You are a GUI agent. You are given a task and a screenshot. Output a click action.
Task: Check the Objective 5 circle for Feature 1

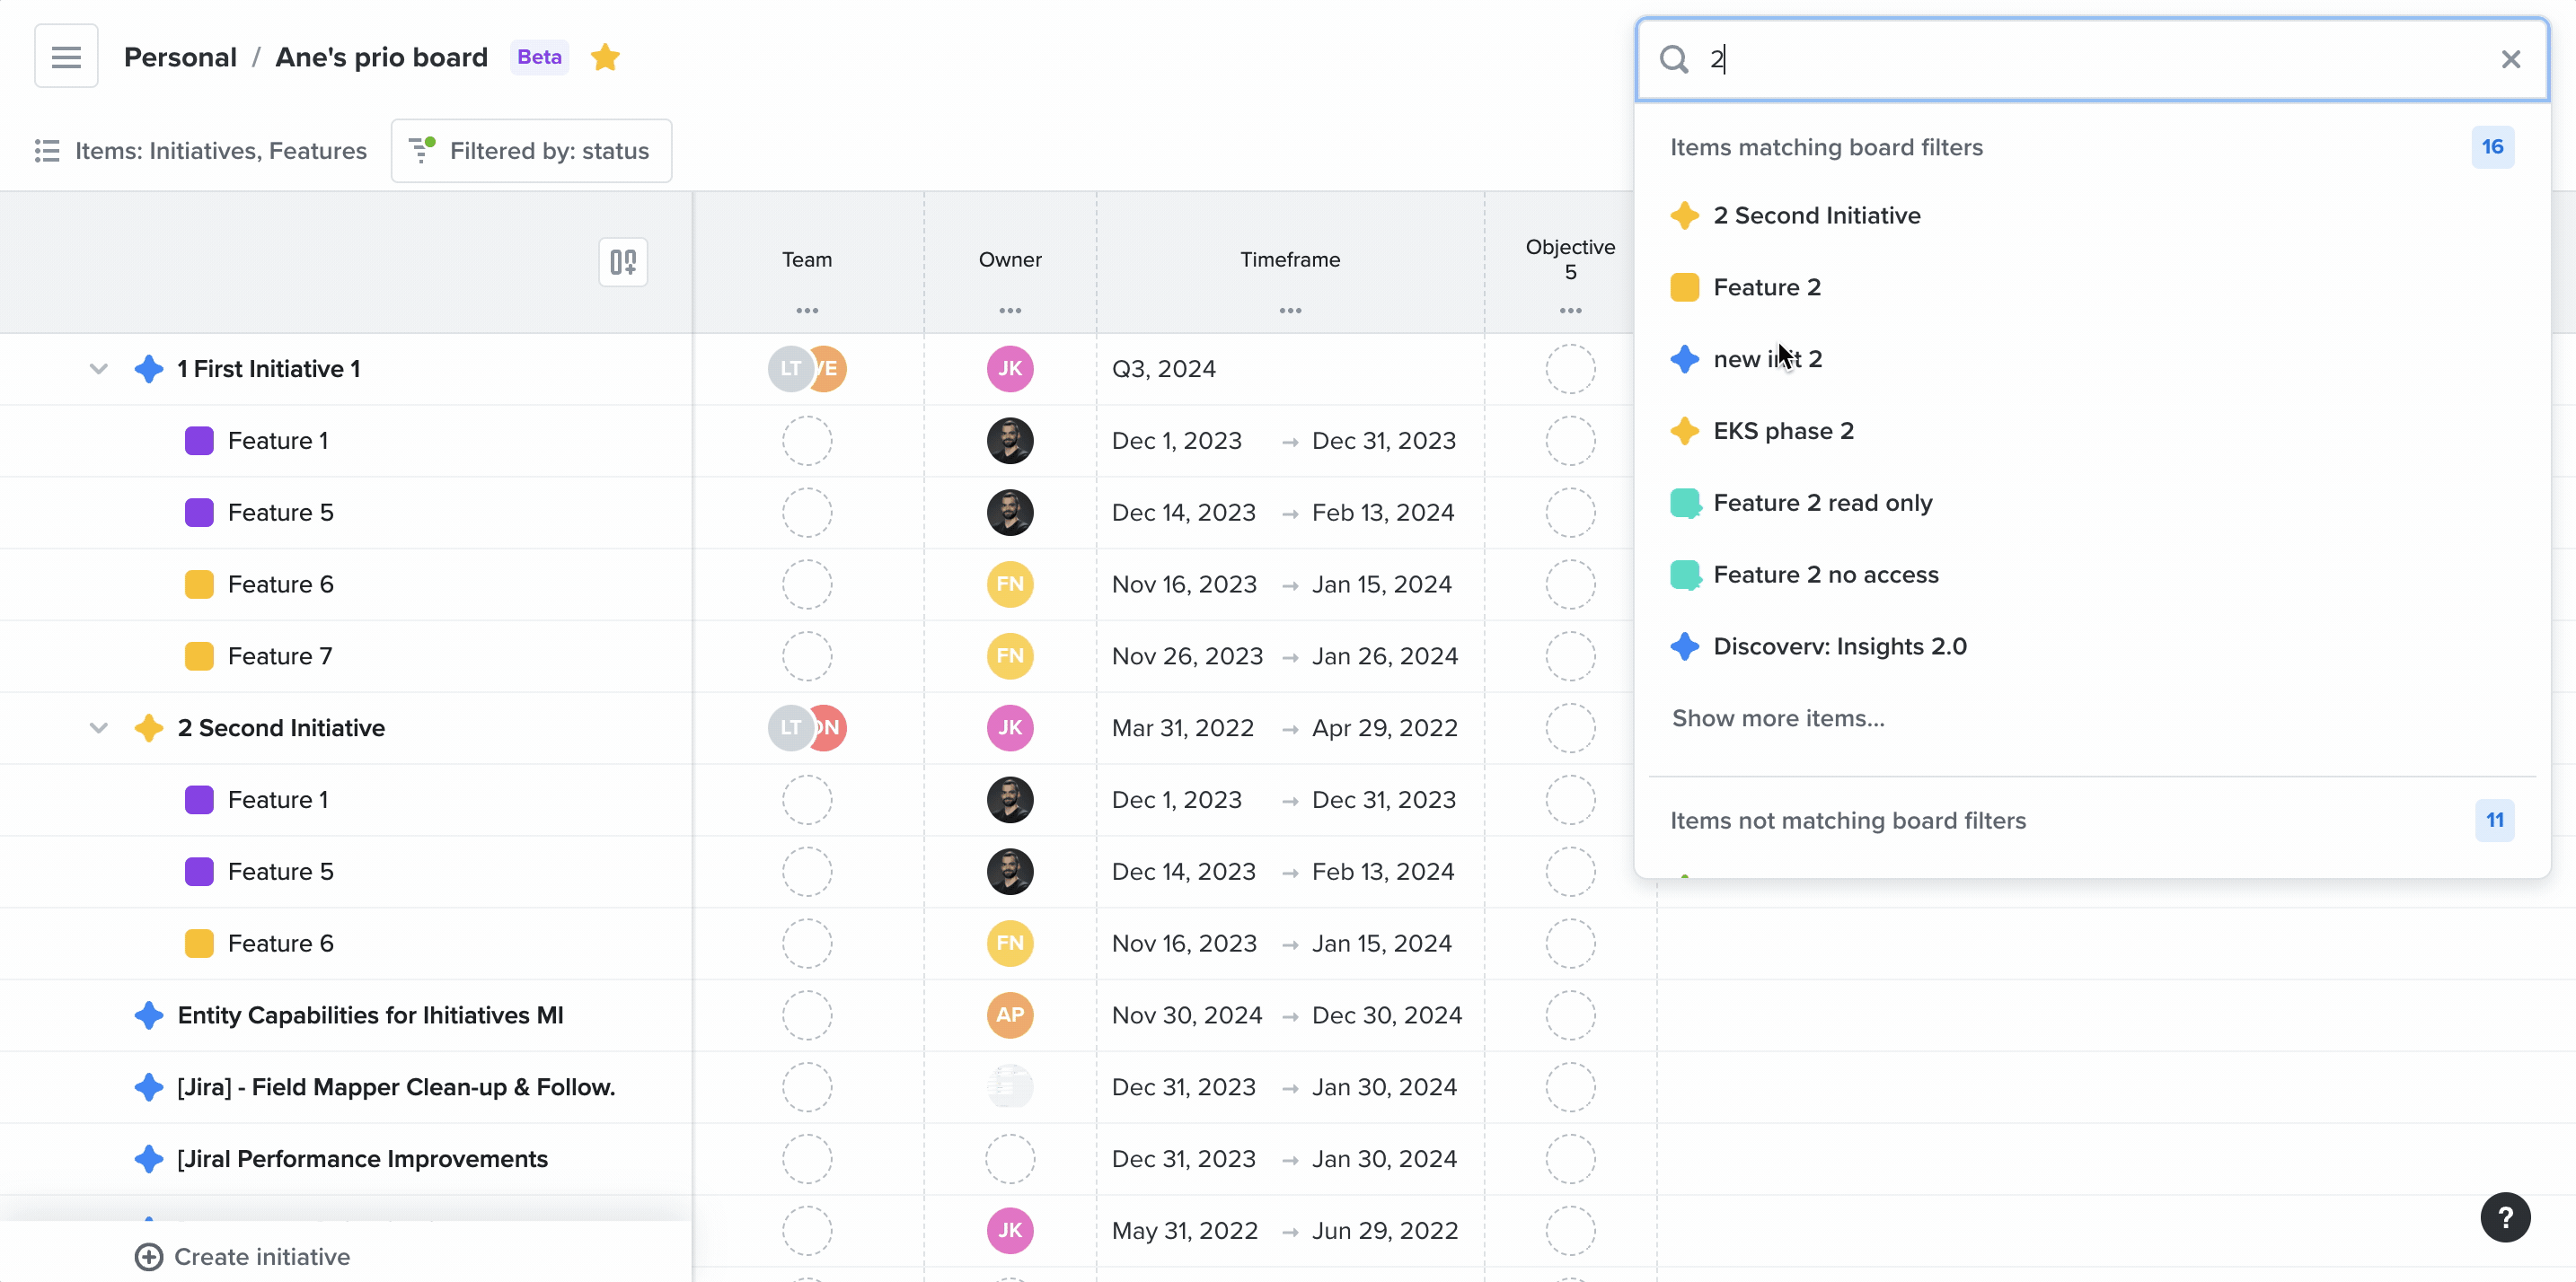(x=1569, y=440)
